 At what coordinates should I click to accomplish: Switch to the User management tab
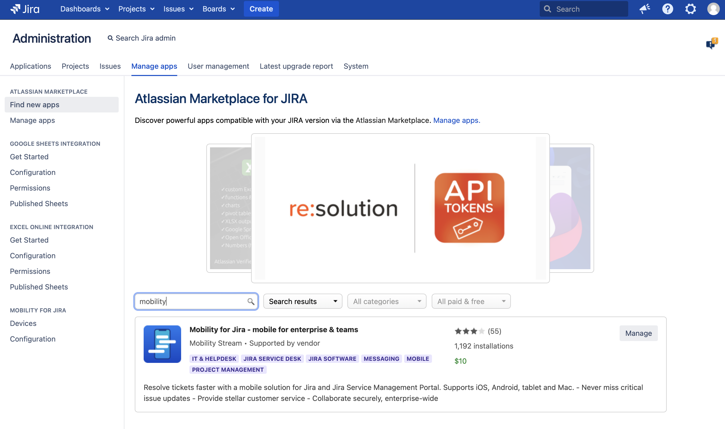(218, 66)
